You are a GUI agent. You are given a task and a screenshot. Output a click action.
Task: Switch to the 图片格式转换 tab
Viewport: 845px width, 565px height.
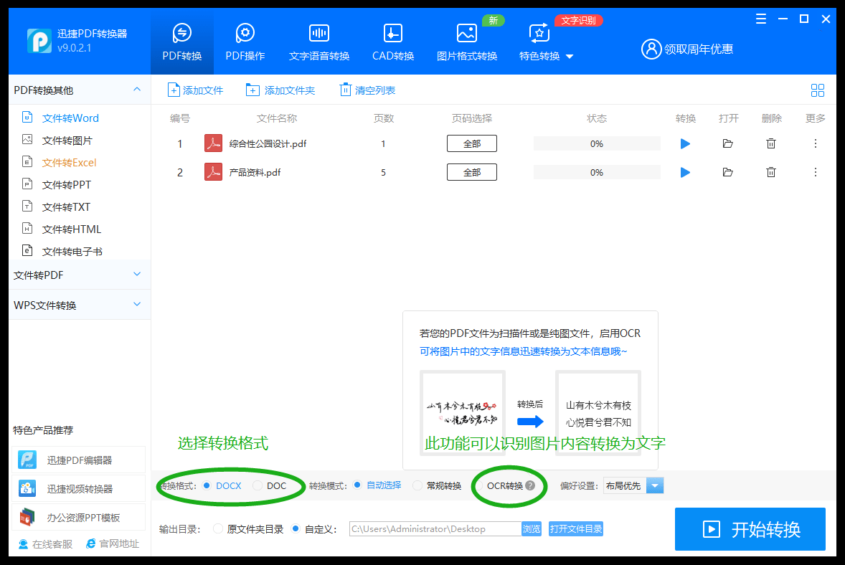(467, 41)
